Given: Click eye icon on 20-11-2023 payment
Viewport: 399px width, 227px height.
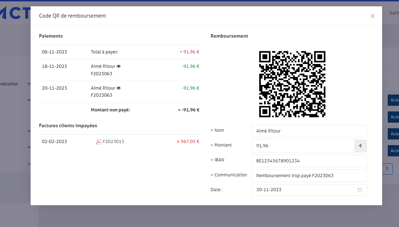Looking at the screenshot, I should 119,88.
